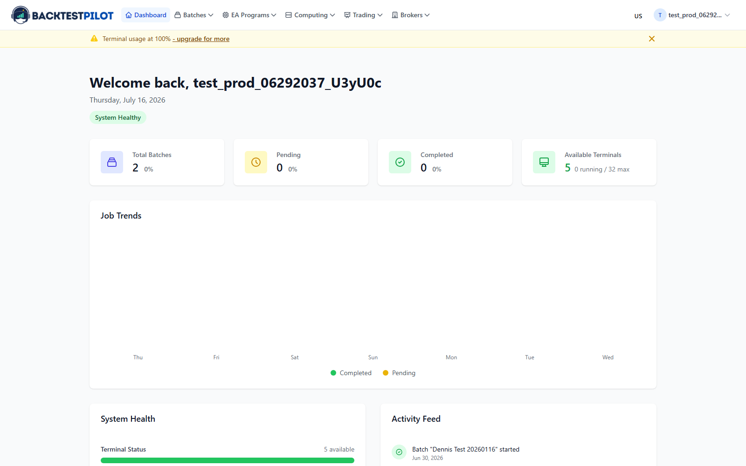Click the Completed checkmark icon

(400, 162)
